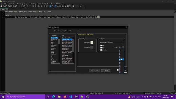Viewport: 176px width, 99px height.
Task: Click the Undo toolbar icon
Action: [28, 6]
